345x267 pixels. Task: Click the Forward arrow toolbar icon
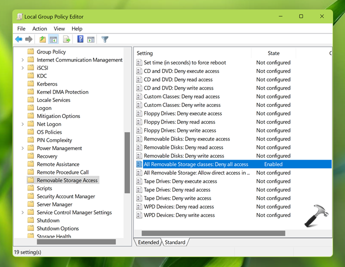29,39
